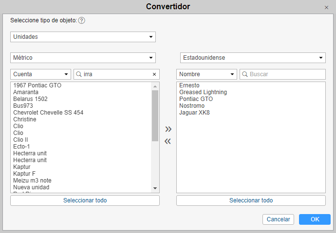
Task: Click the Cancelar button
Action: [x=279, y=219]
